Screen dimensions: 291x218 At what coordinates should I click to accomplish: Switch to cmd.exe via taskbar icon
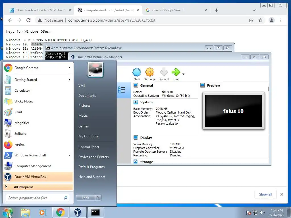[x=95, y=212]
